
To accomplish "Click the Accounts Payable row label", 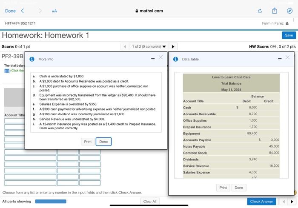I will click(197, 140).
